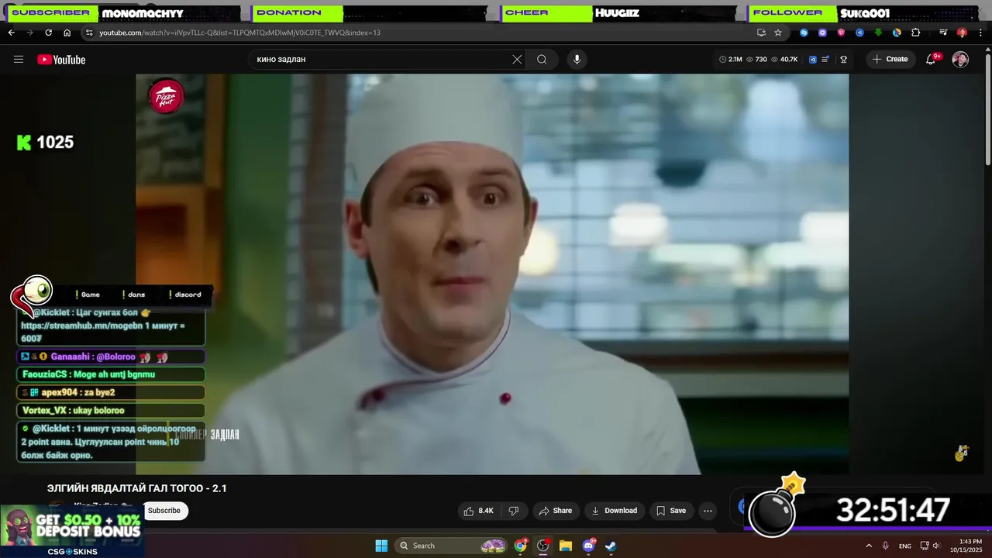Click the Create button
992x558 pixels.
coord(890,60)
